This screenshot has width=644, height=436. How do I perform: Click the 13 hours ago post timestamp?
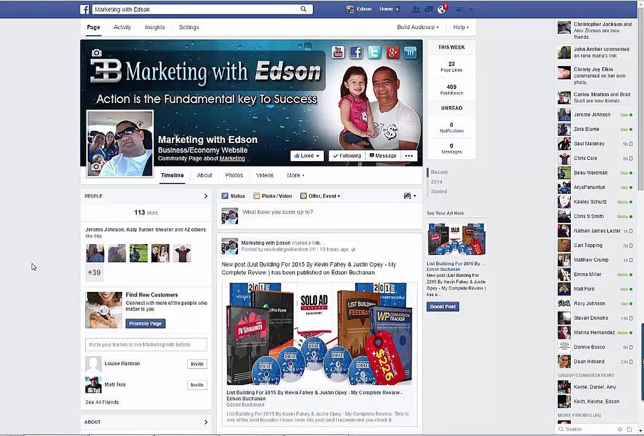point(334,249)
